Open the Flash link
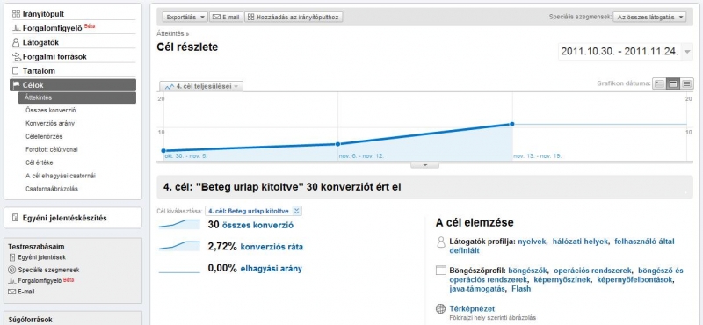The image size is (703, 325). pos(520,289)
